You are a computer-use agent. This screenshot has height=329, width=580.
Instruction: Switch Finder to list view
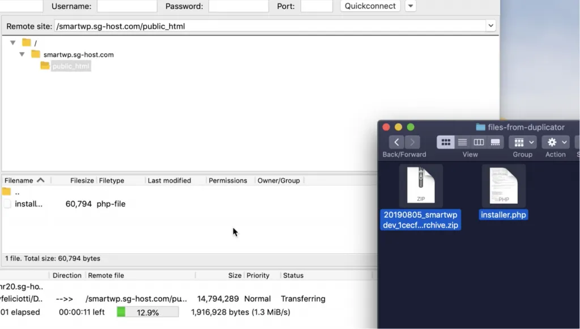pos(462,142)
